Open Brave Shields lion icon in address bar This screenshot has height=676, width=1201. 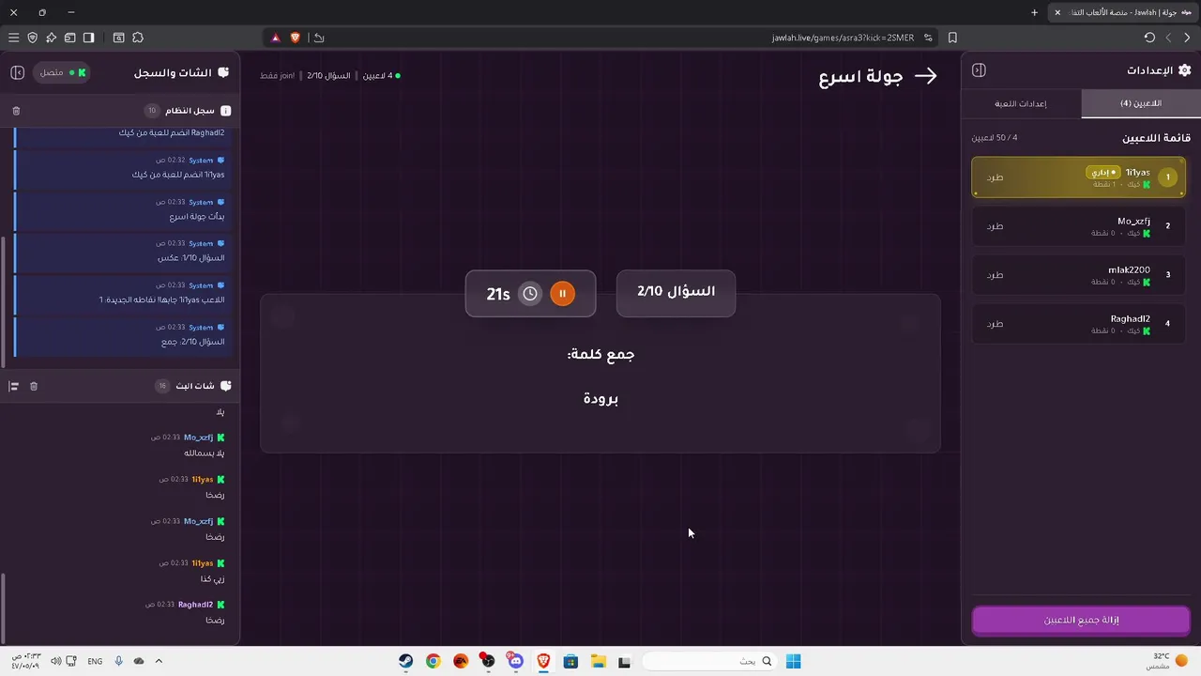[x=295, y=38]
